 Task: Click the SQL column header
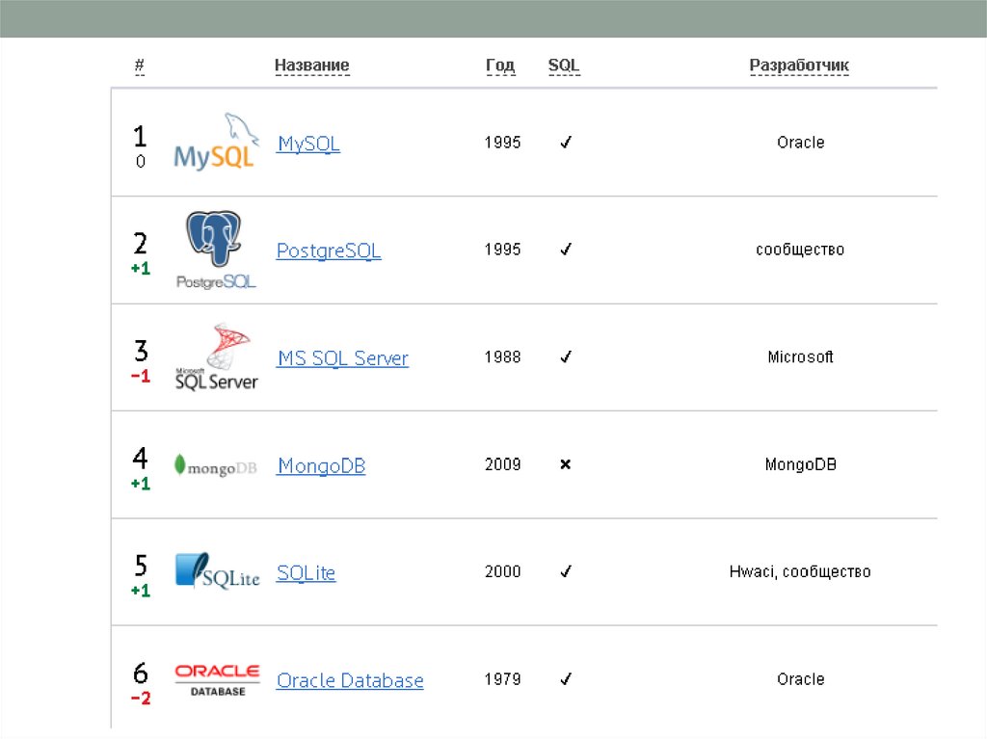(x=564, y=66)
